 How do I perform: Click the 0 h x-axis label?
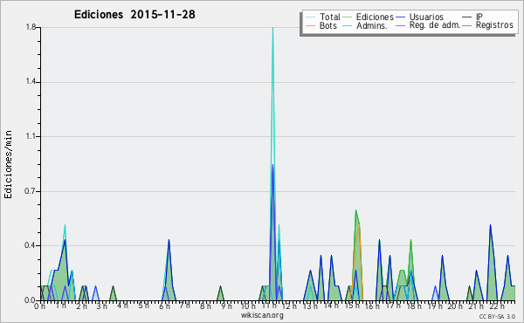pyautogui.click(x=39, y=306)
